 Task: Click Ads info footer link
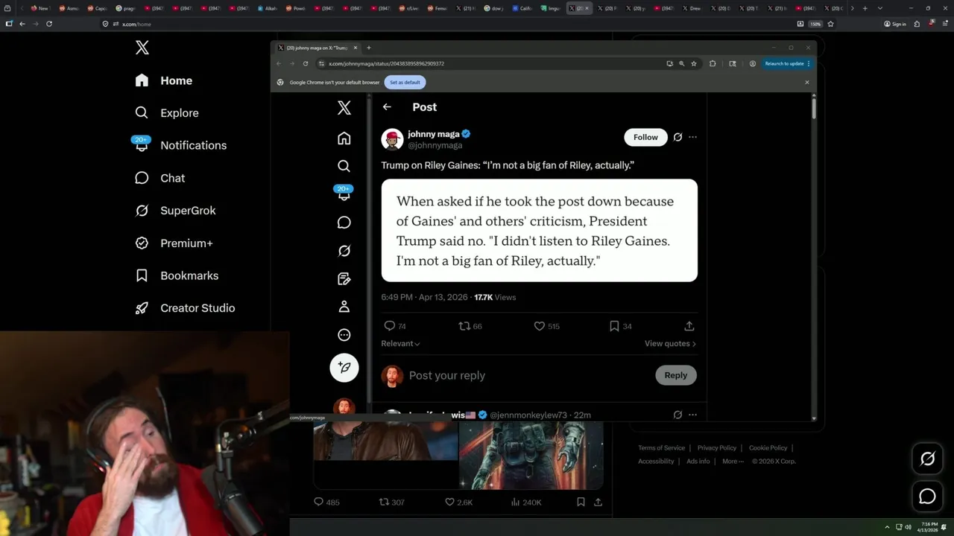point(698,462)
